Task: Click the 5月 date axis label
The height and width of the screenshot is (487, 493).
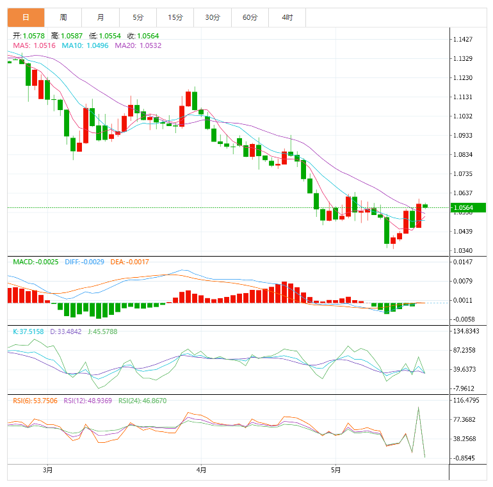Action: 335,470
